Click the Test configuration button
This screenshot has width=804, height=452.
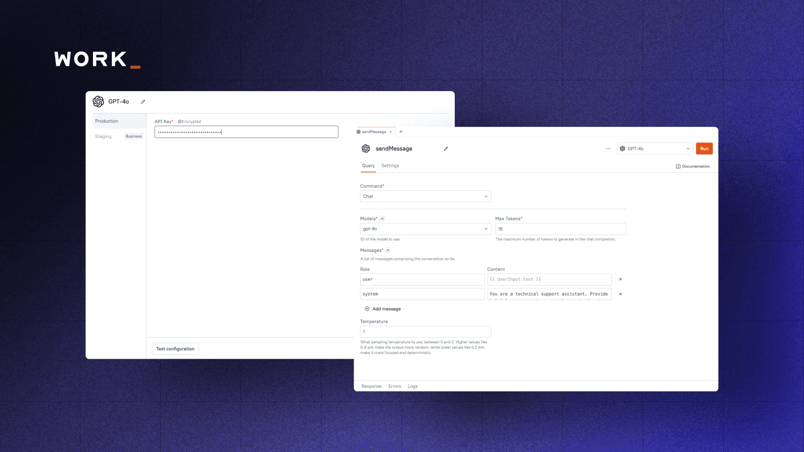[175, 348]
